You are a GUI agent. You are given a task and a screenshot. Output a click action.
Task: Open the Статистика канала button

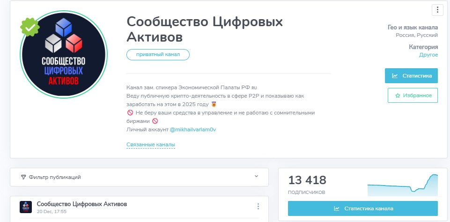pos(363,208)
